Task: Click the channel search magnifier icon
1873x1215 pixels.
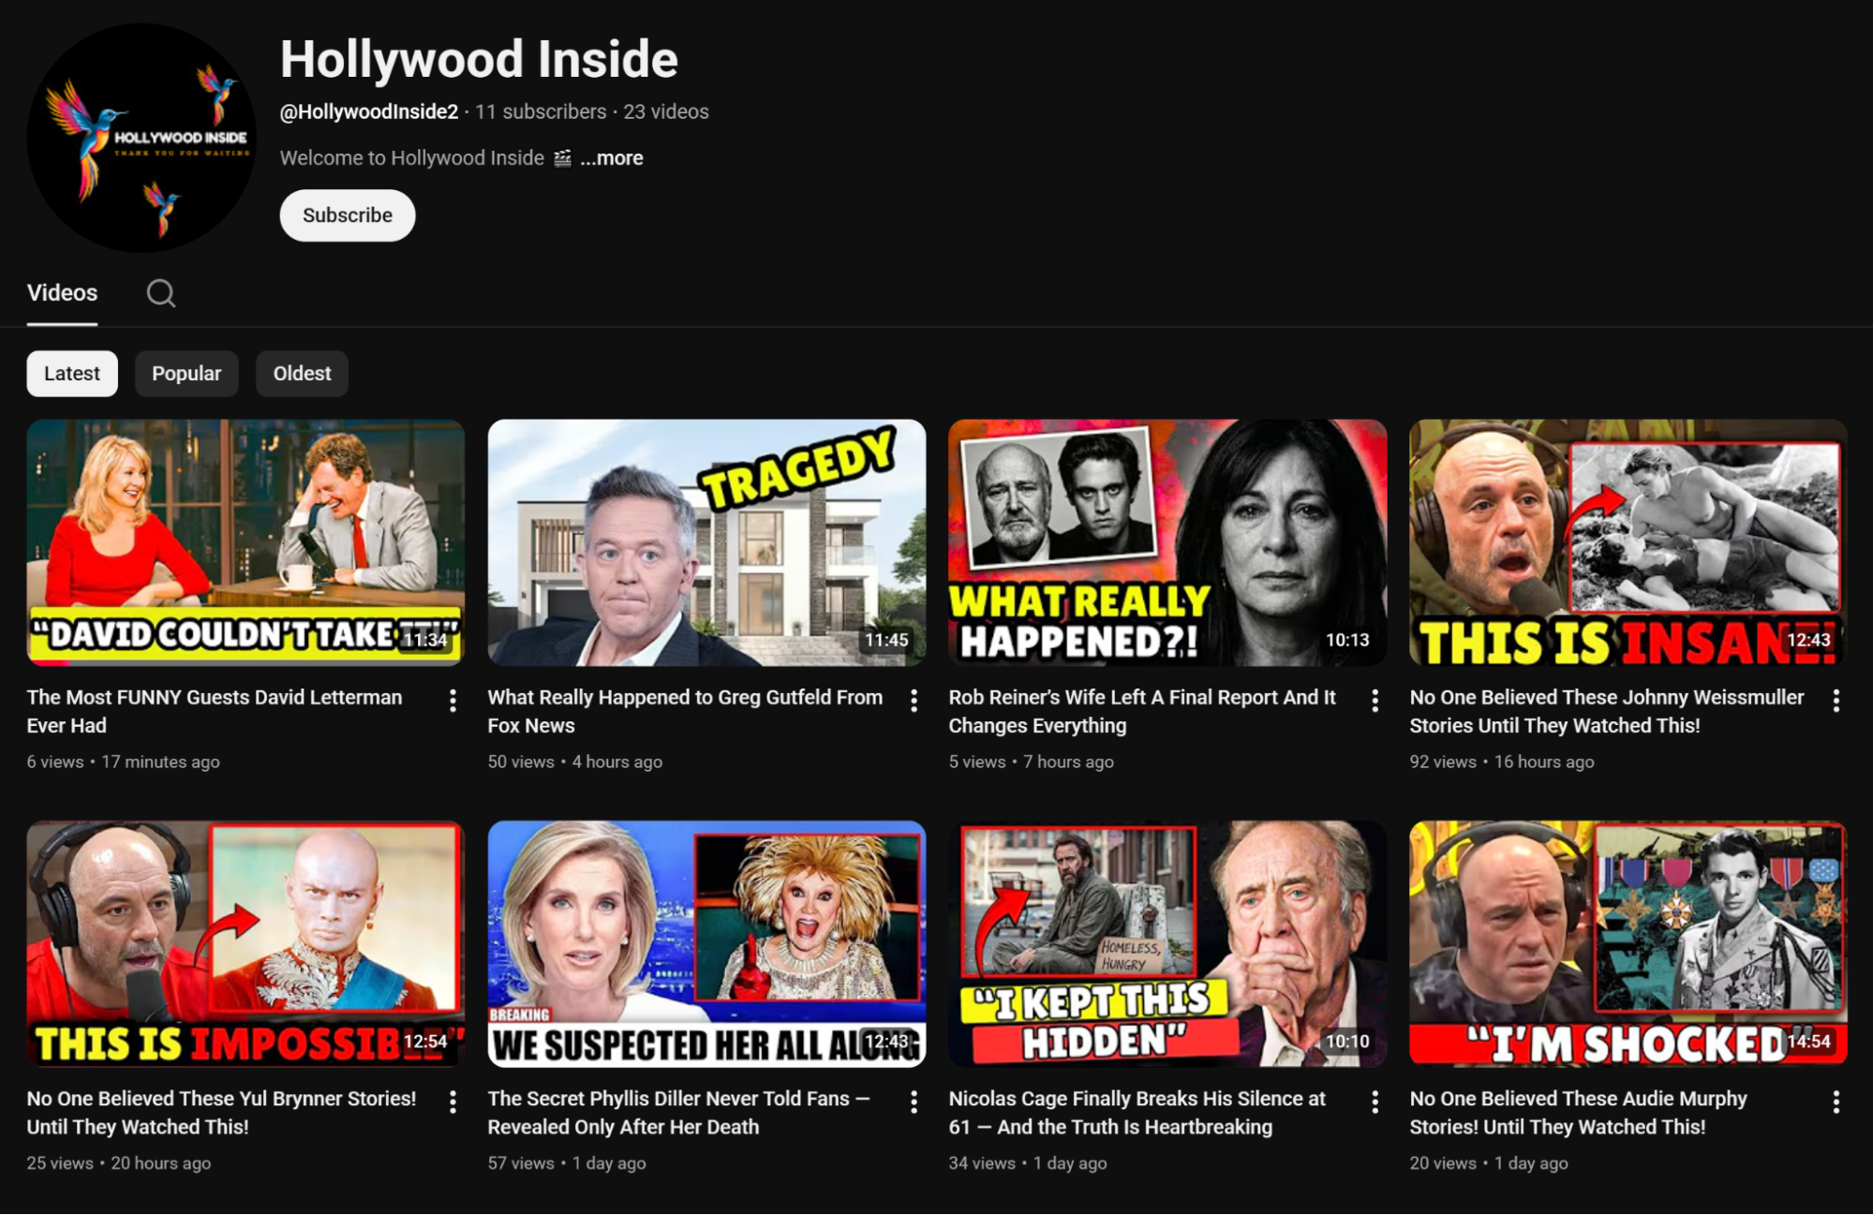Action: pos(160,293)
